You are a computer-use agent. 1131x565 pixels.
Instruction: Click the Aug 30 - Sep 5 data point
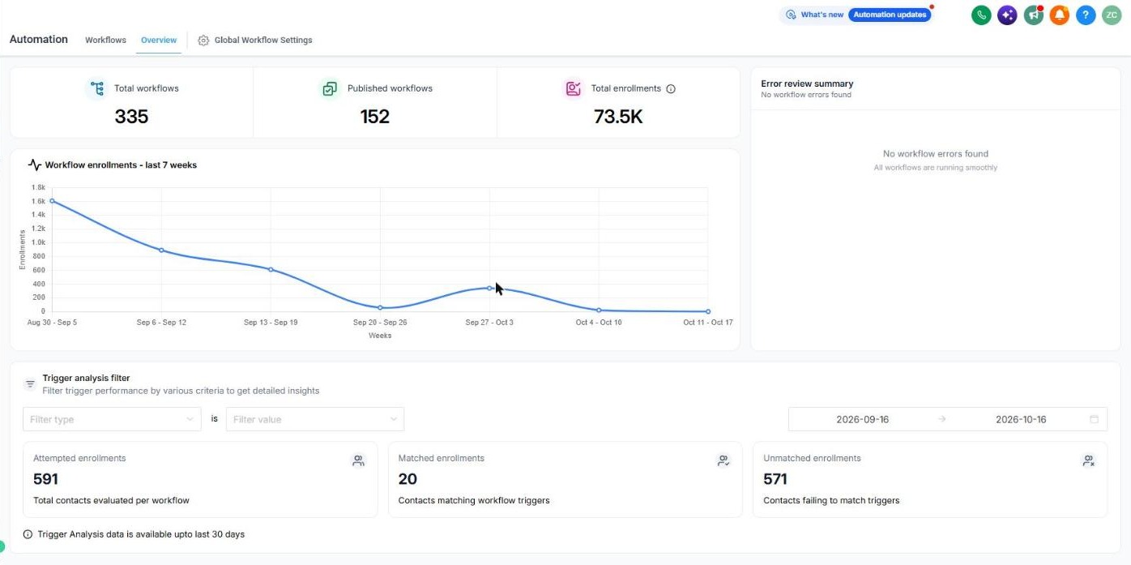click(52, 201)
